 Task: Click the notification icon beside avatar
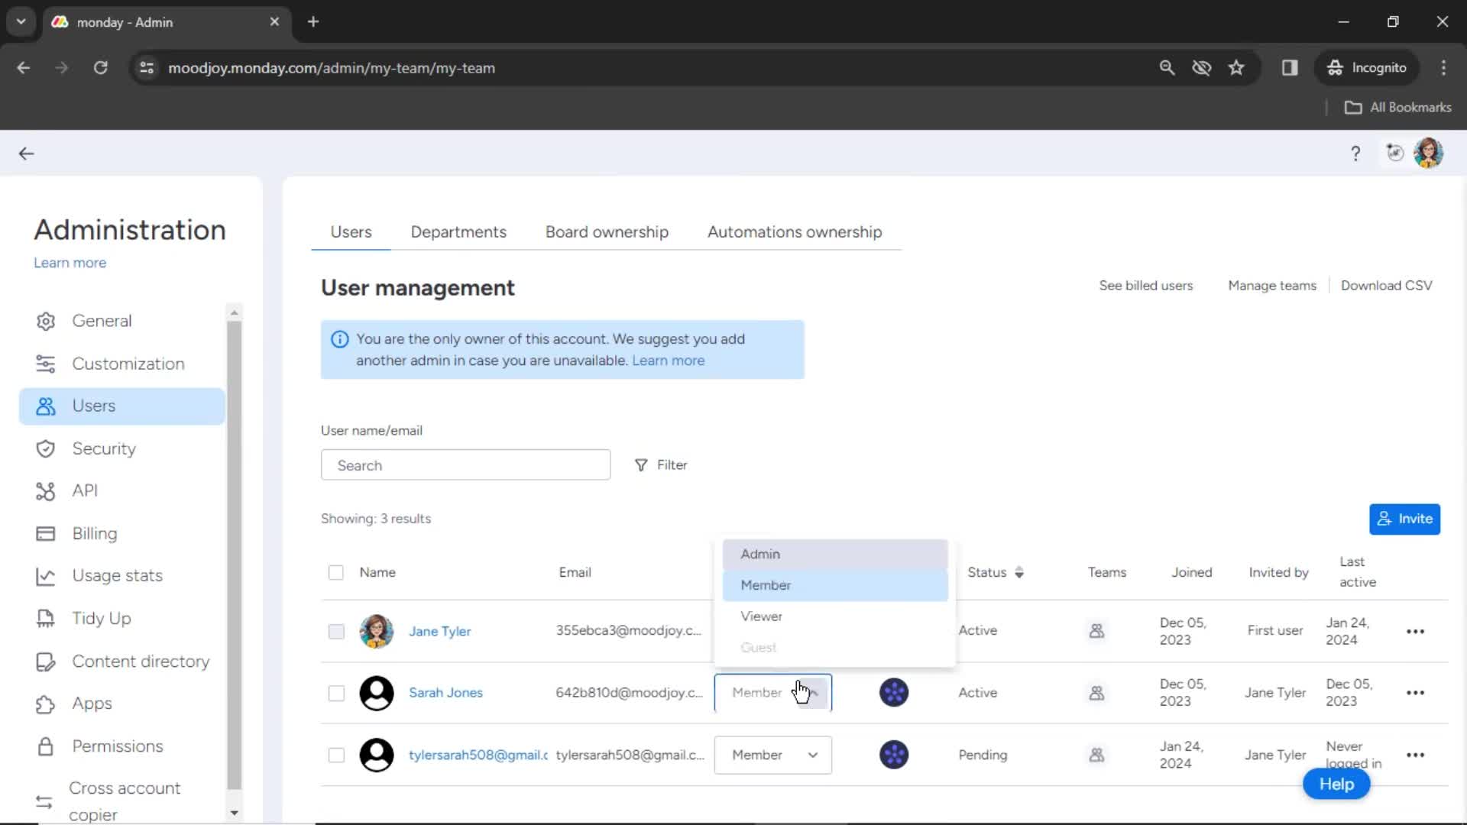tap(1395, 153)
